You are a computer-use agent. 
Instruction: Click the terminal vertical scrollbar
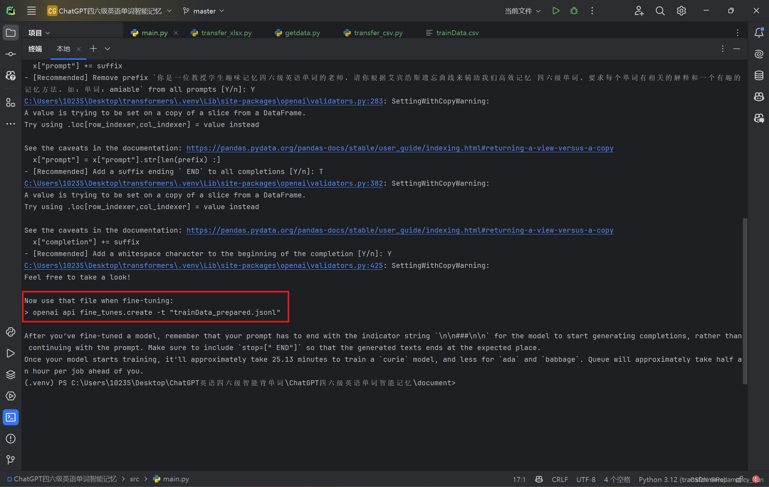[x=745, y=301]
